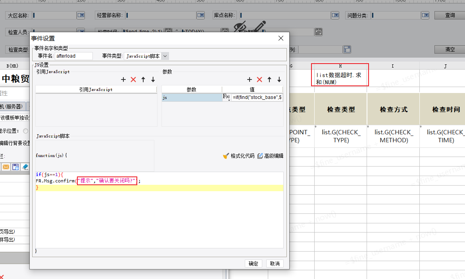Select cell list.G(CHECK_METHOD)
Screen dimensions: 465x279
click(x=394, y=136)
